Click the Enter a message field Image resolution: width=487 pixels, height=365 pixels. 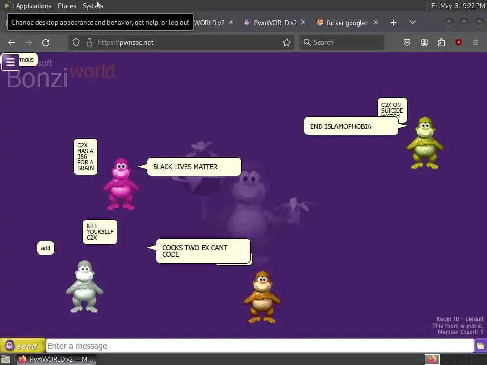coord(260,346)
